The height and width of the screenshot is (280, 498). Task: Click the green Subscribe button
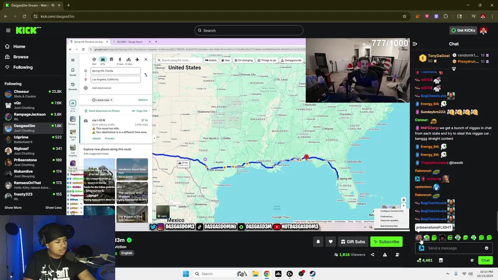pyautogui.click(x=386, y=241)
